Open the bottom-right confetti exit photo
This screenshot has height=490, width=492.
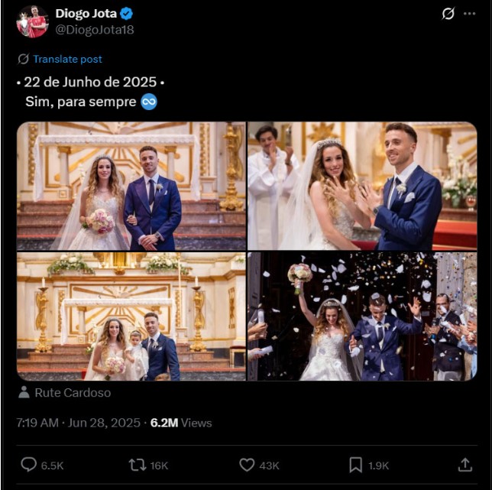point(362,316)
